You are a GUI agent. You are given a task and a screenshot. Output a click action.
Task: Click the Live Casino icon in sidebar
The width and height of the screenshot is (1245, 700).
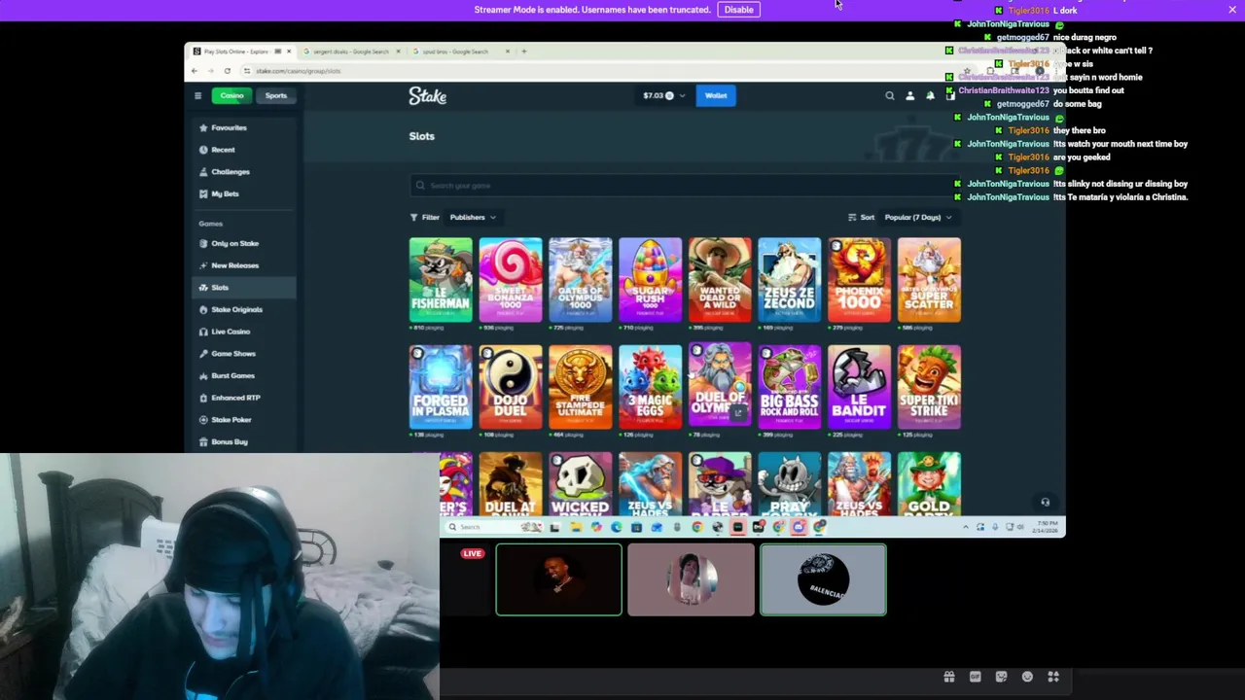(x=203, y=332)
